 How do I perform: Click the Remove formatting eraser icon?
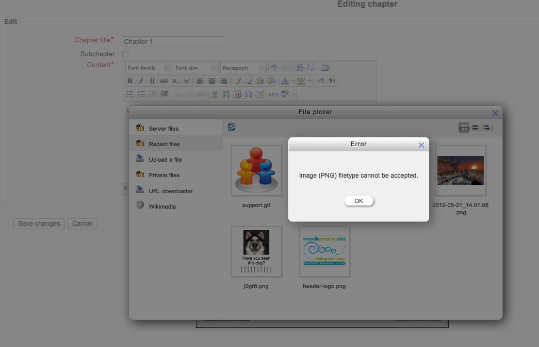[x=248, y=81]
